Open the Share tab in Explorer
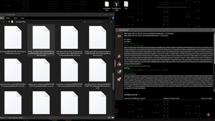The image size is (215, 121). tap(15, 18)
